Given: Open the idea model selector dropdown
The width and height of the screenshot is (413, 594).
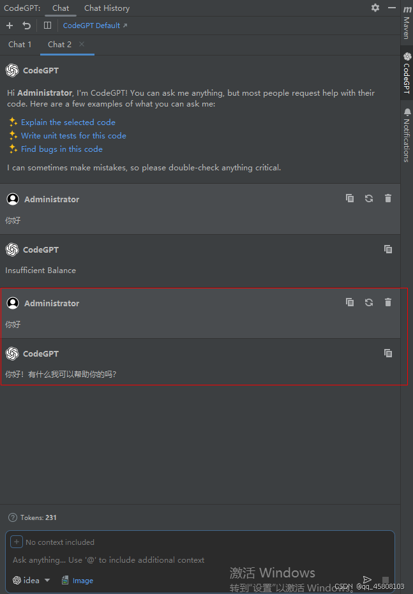Looking at the screenshot, I should pyautogui.click(x=30, y=580).
